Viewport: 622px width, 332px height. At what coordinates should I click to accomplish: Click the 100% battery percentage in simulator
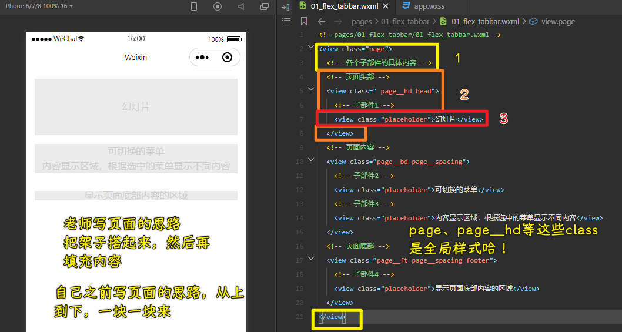coord(216,39)
